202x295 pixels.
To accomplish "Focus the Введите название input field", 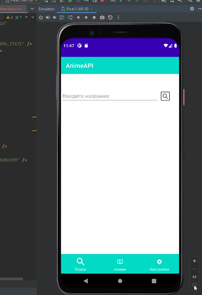I will tap(110, 96).
